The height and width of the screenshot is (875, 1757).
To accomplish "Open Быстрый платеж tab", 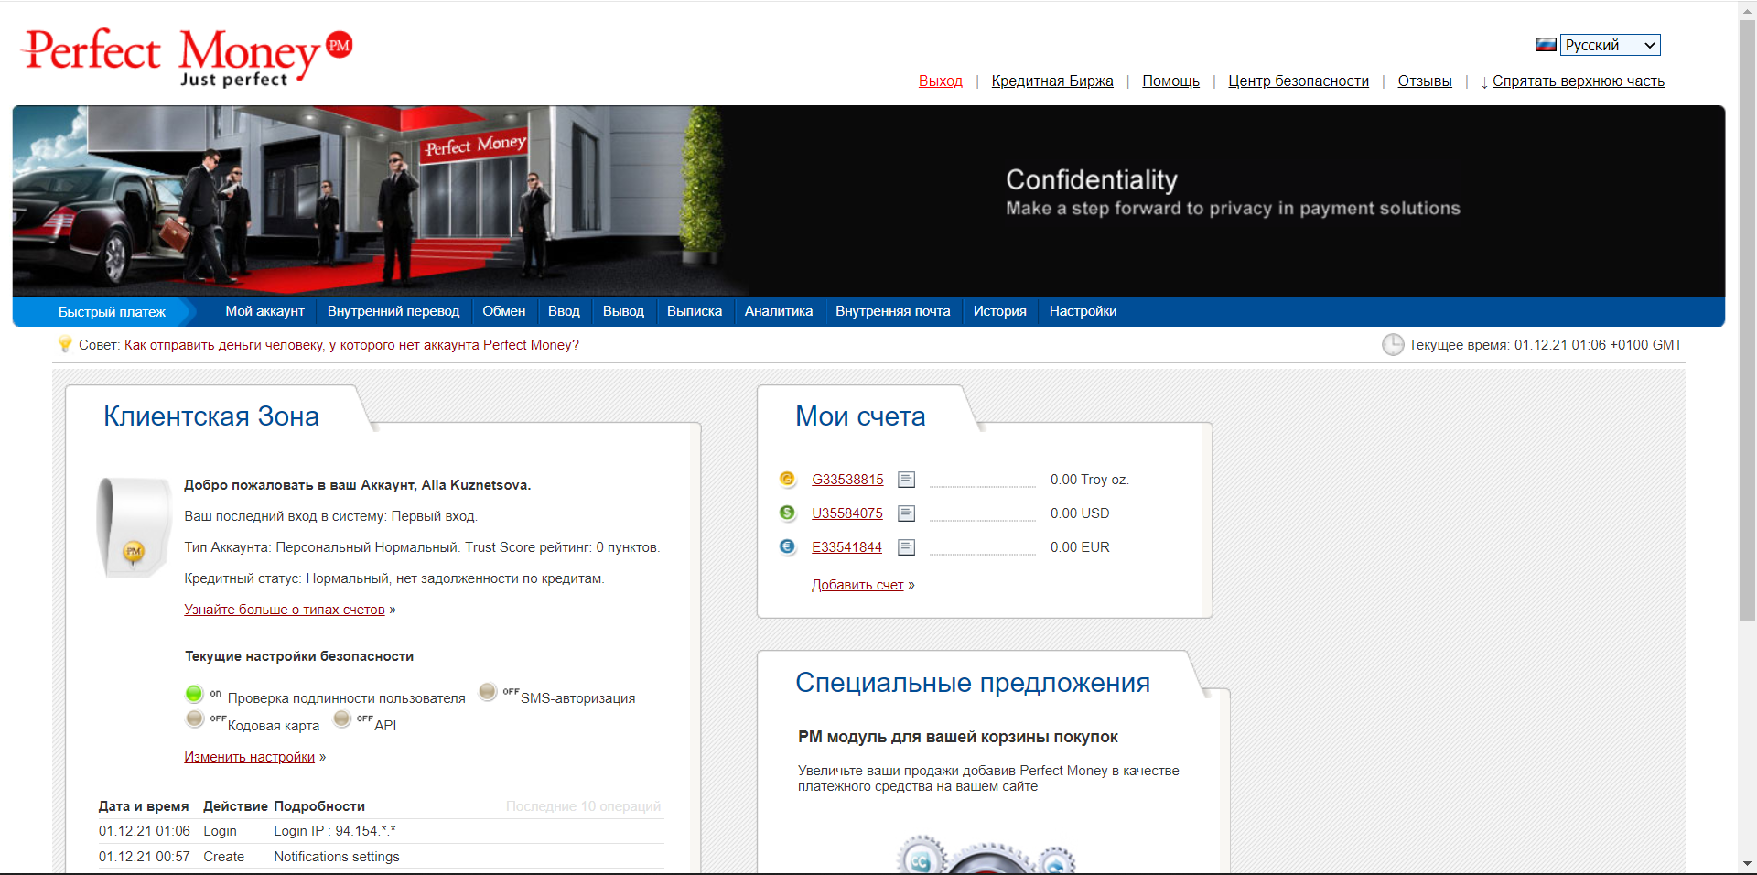I will click(112, 312).
